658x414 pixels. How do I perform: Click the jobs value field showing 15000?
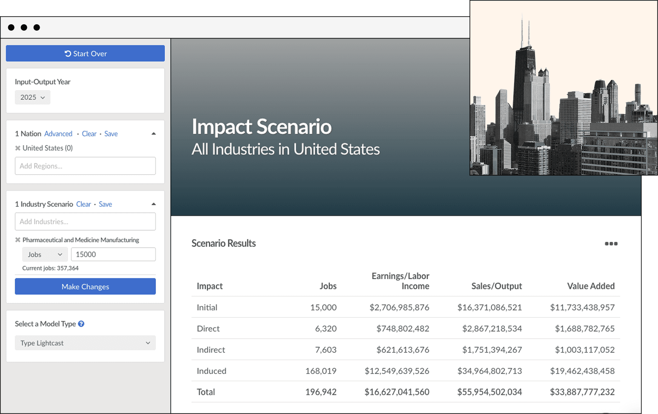click(113, 254)
